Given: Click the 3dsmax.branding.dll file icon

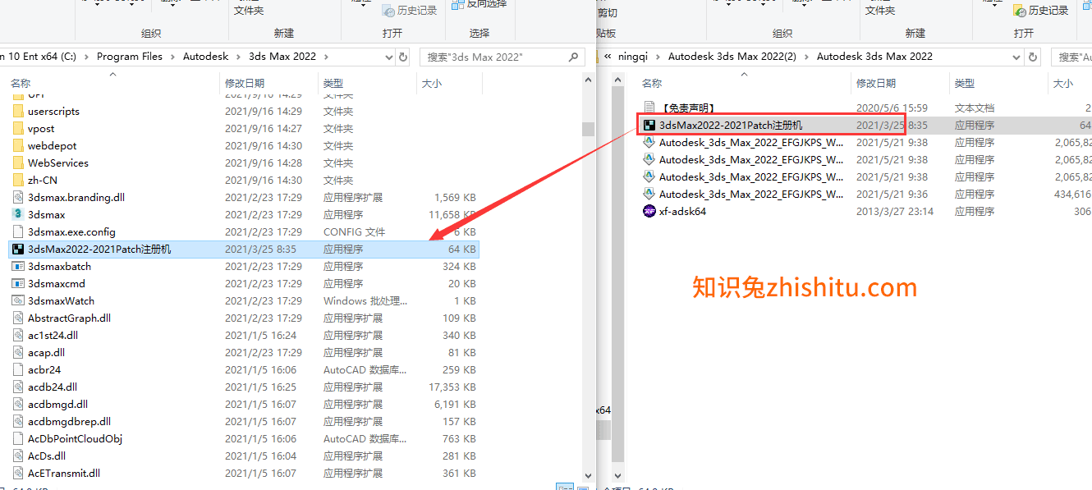Looking at the screenshot, I should point(18,198).
